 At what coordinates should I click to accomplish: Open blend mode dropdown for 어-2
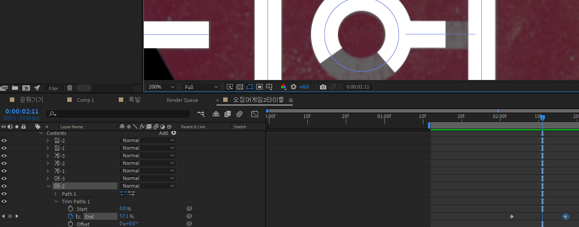[x=148, y=186]
